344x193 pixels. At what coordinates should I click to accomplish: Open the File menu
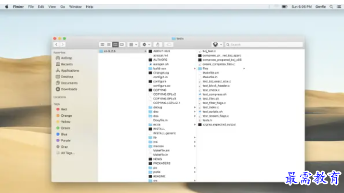(31, 7)
